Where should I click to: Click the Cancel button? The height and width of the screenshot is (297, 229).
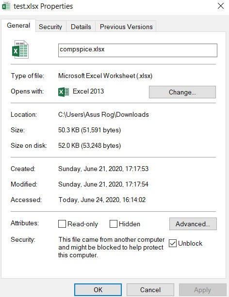tap(150, 290)
